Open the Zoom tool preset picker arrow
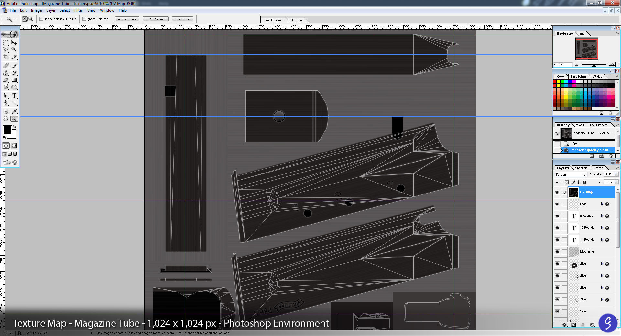The image size is (621, 336). (x=16, y=19)
